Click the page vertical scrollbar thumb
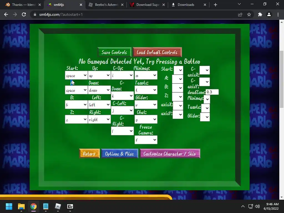The height and width of the screenshot is (213, 284). click(282, 79)
